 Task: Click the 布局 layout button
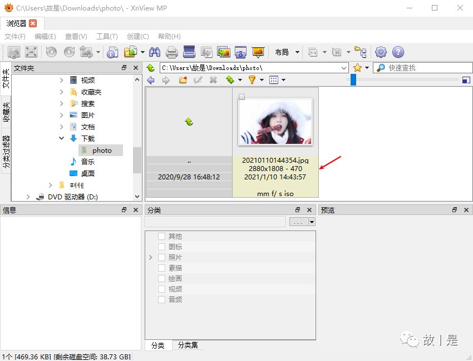(282, 52)
